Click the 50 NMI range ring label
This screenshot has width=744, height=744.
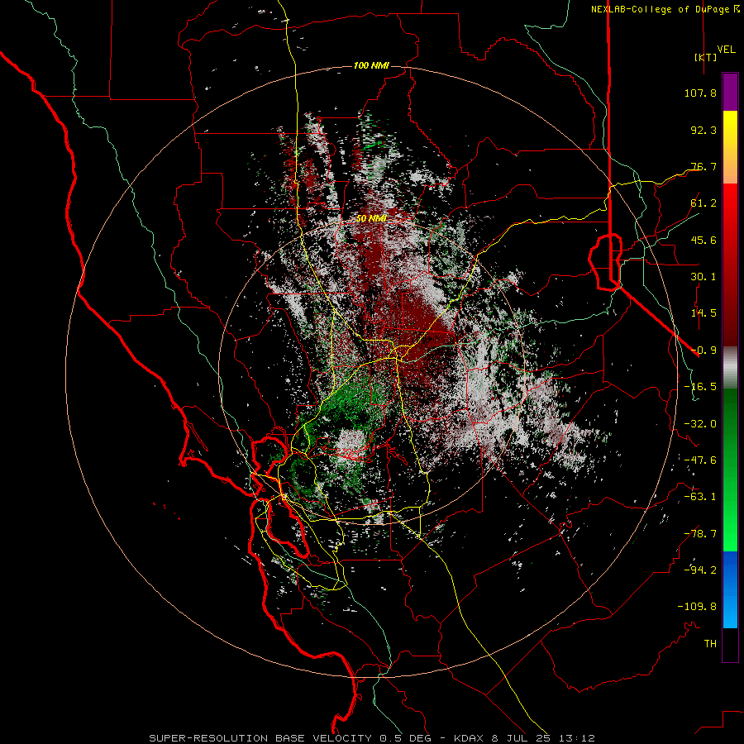point(371,219)
